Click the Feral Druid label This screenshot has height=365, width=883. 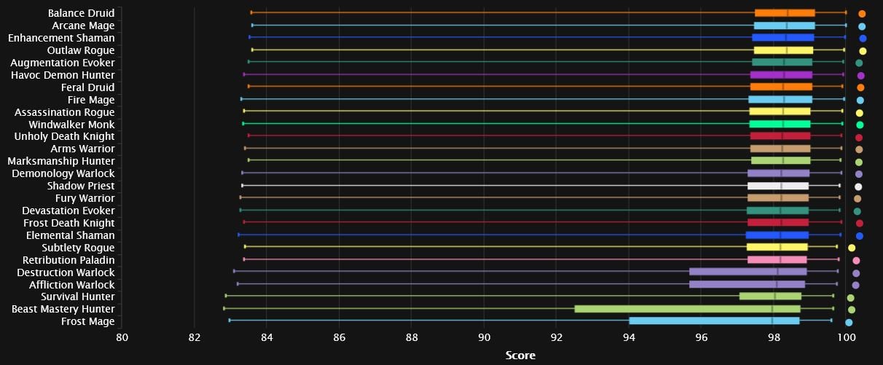(x=87, y=87)
